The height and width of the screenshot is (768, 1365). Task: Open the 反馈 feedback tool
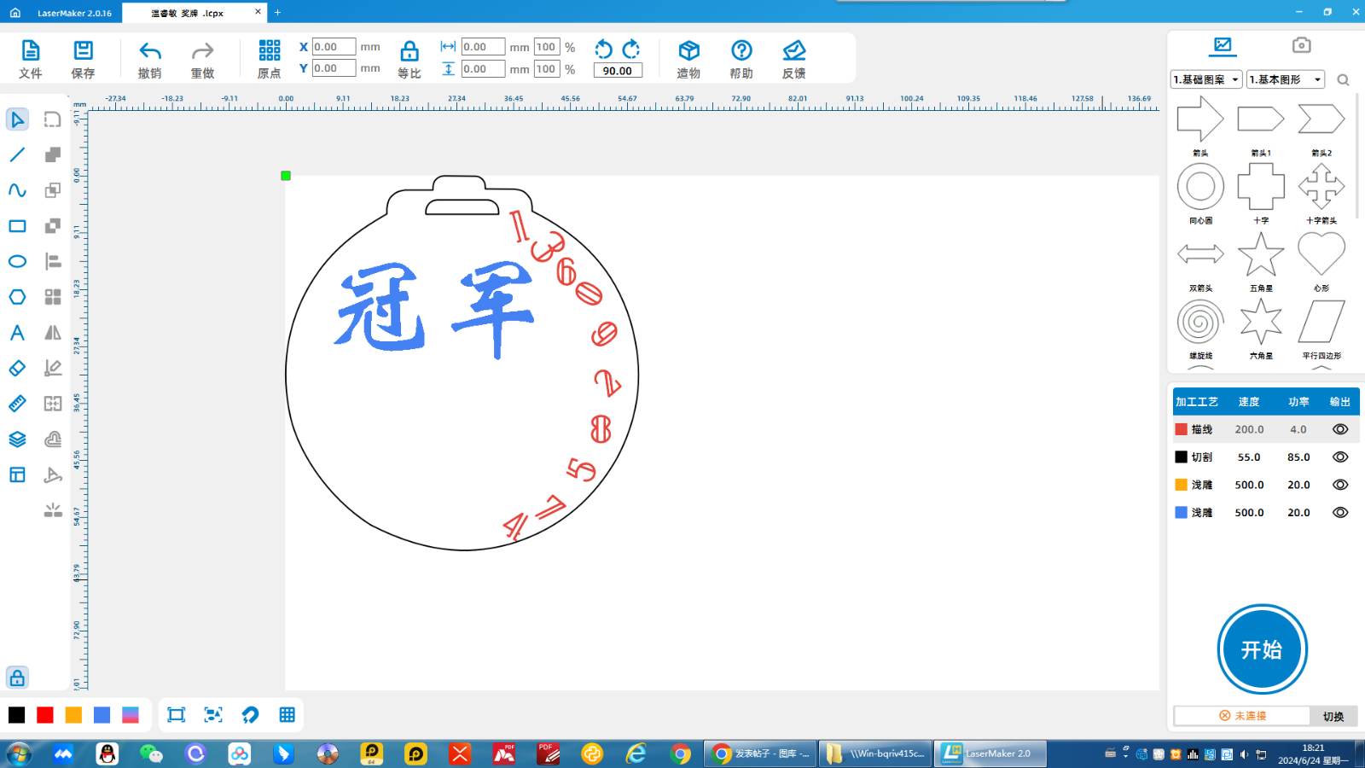(794, 57)
